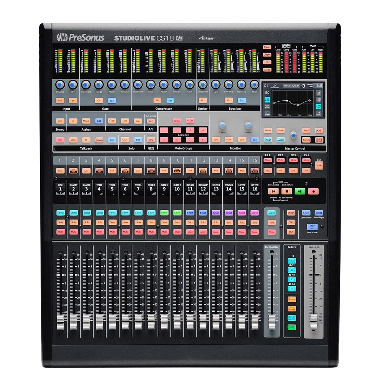Set the meters to GR mode

(x=267, y=62)
